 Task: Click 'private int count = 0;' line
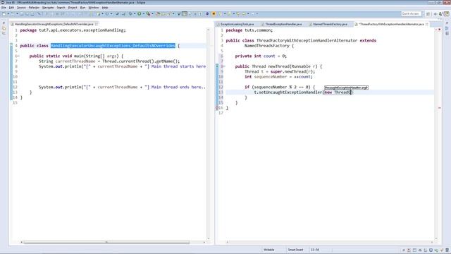pos(261,56)
